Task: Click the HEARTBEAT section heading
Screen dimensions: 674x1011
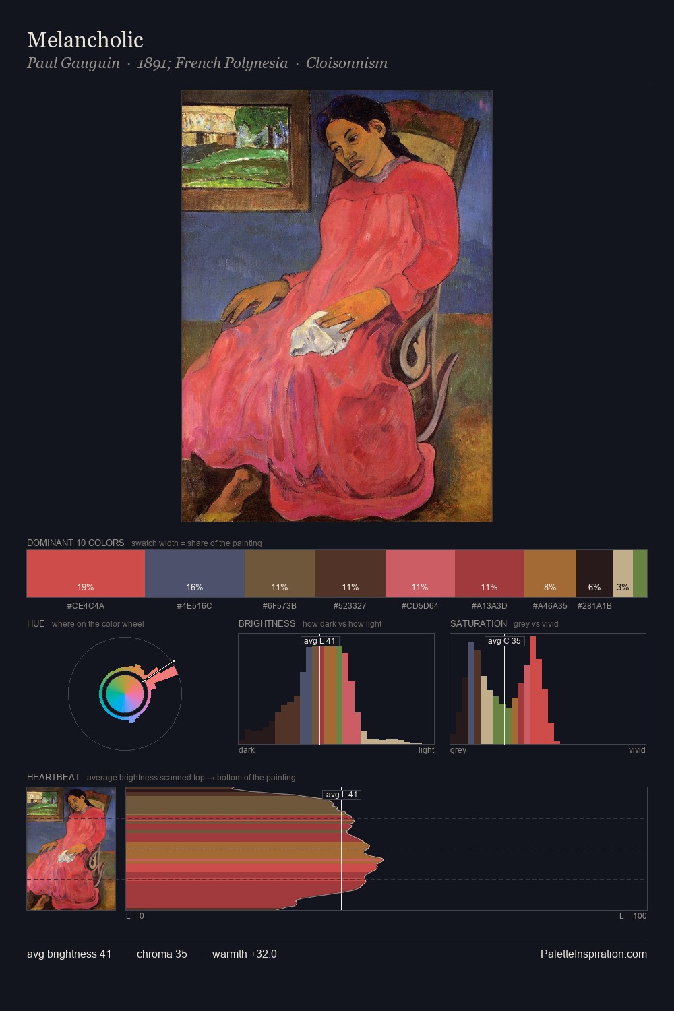Action: [53, 777]
